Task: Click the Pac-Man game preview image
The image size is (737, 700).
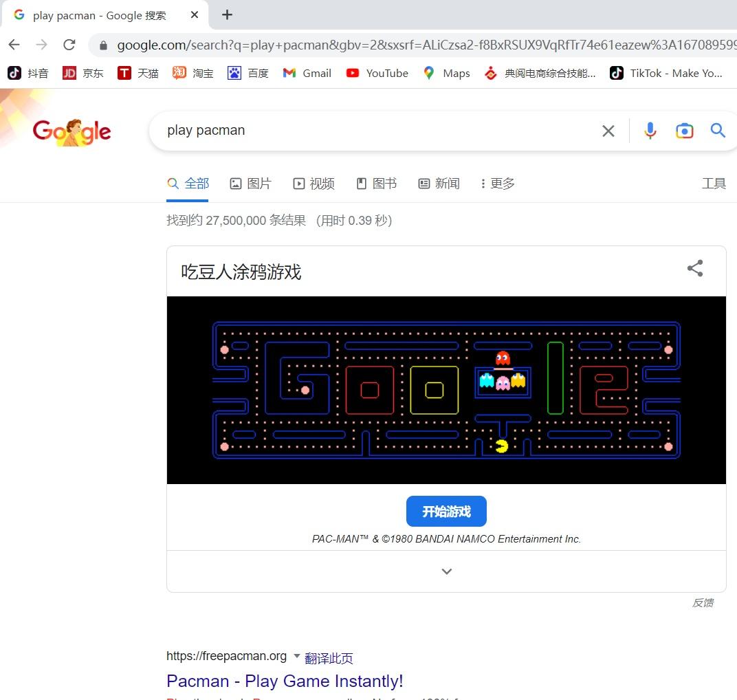Action: pos(446,390)
